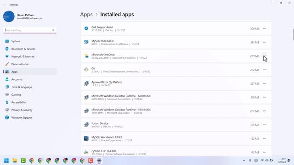Open Windows Update

pyautogui.click(x=30, y=118)
